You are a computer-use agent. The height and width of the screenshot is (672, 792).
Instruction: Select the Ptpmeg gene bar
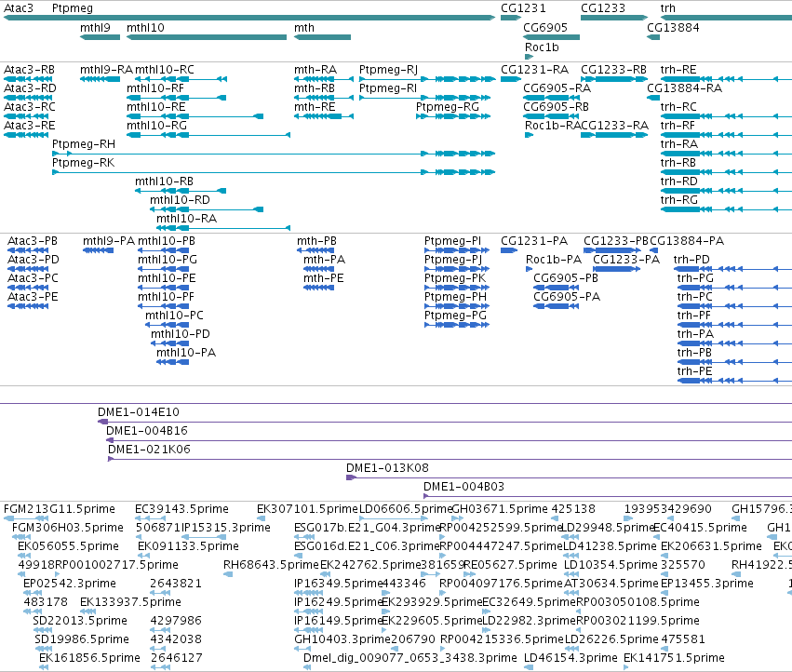(x=274, y=18)
